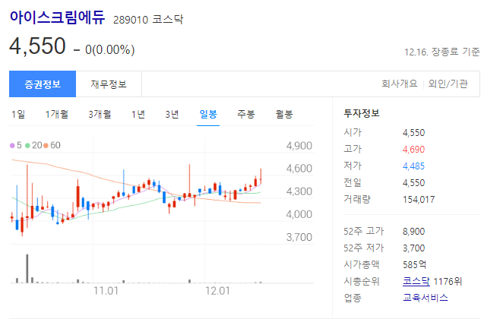This screenshot has height=319, width=503.
Task: Click the 거래량 value 154,017
Action: [x=419, y=200]
